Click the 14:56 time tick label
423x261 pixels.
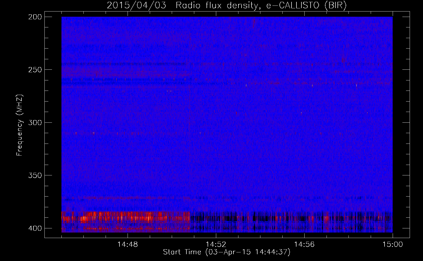[x=304, y=245]
